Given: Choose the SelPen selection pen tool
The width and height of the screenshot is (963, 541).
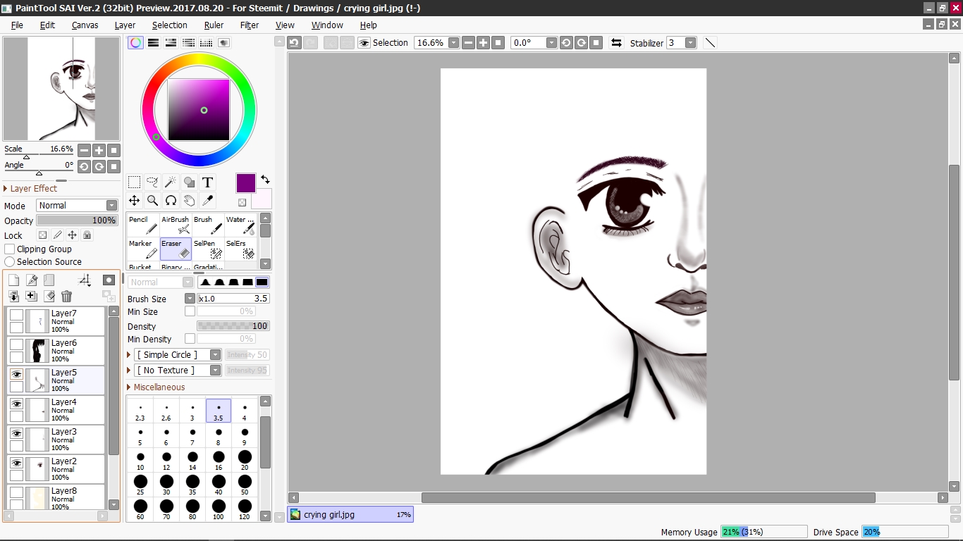Looking at the screenshot, I should (208, 249).
